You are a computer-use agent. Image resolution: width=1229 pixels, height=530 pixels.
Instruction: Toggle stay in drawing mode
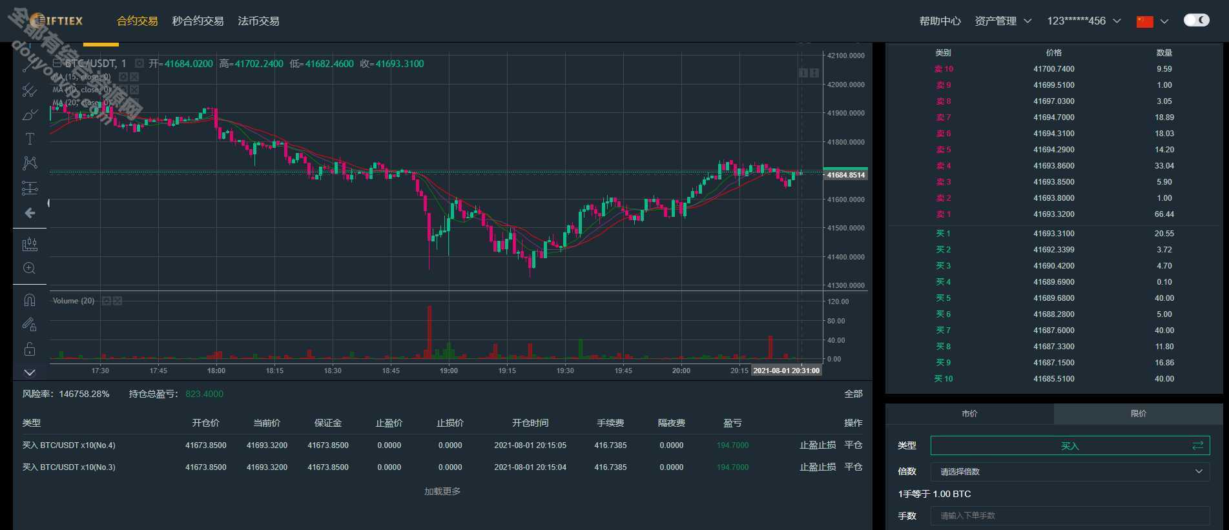[x=30, y=325]
